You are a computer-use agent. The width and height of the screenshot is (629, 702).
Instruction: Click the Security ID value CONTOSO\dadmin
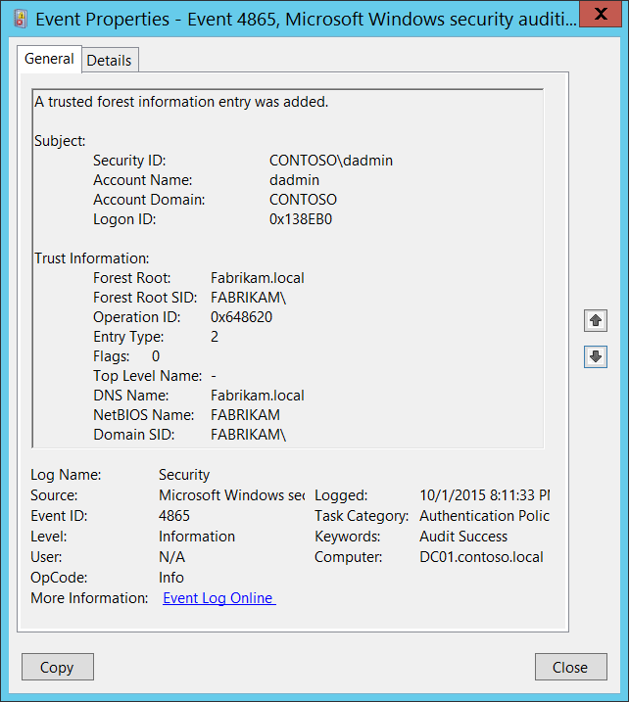(x=330, y=161)
